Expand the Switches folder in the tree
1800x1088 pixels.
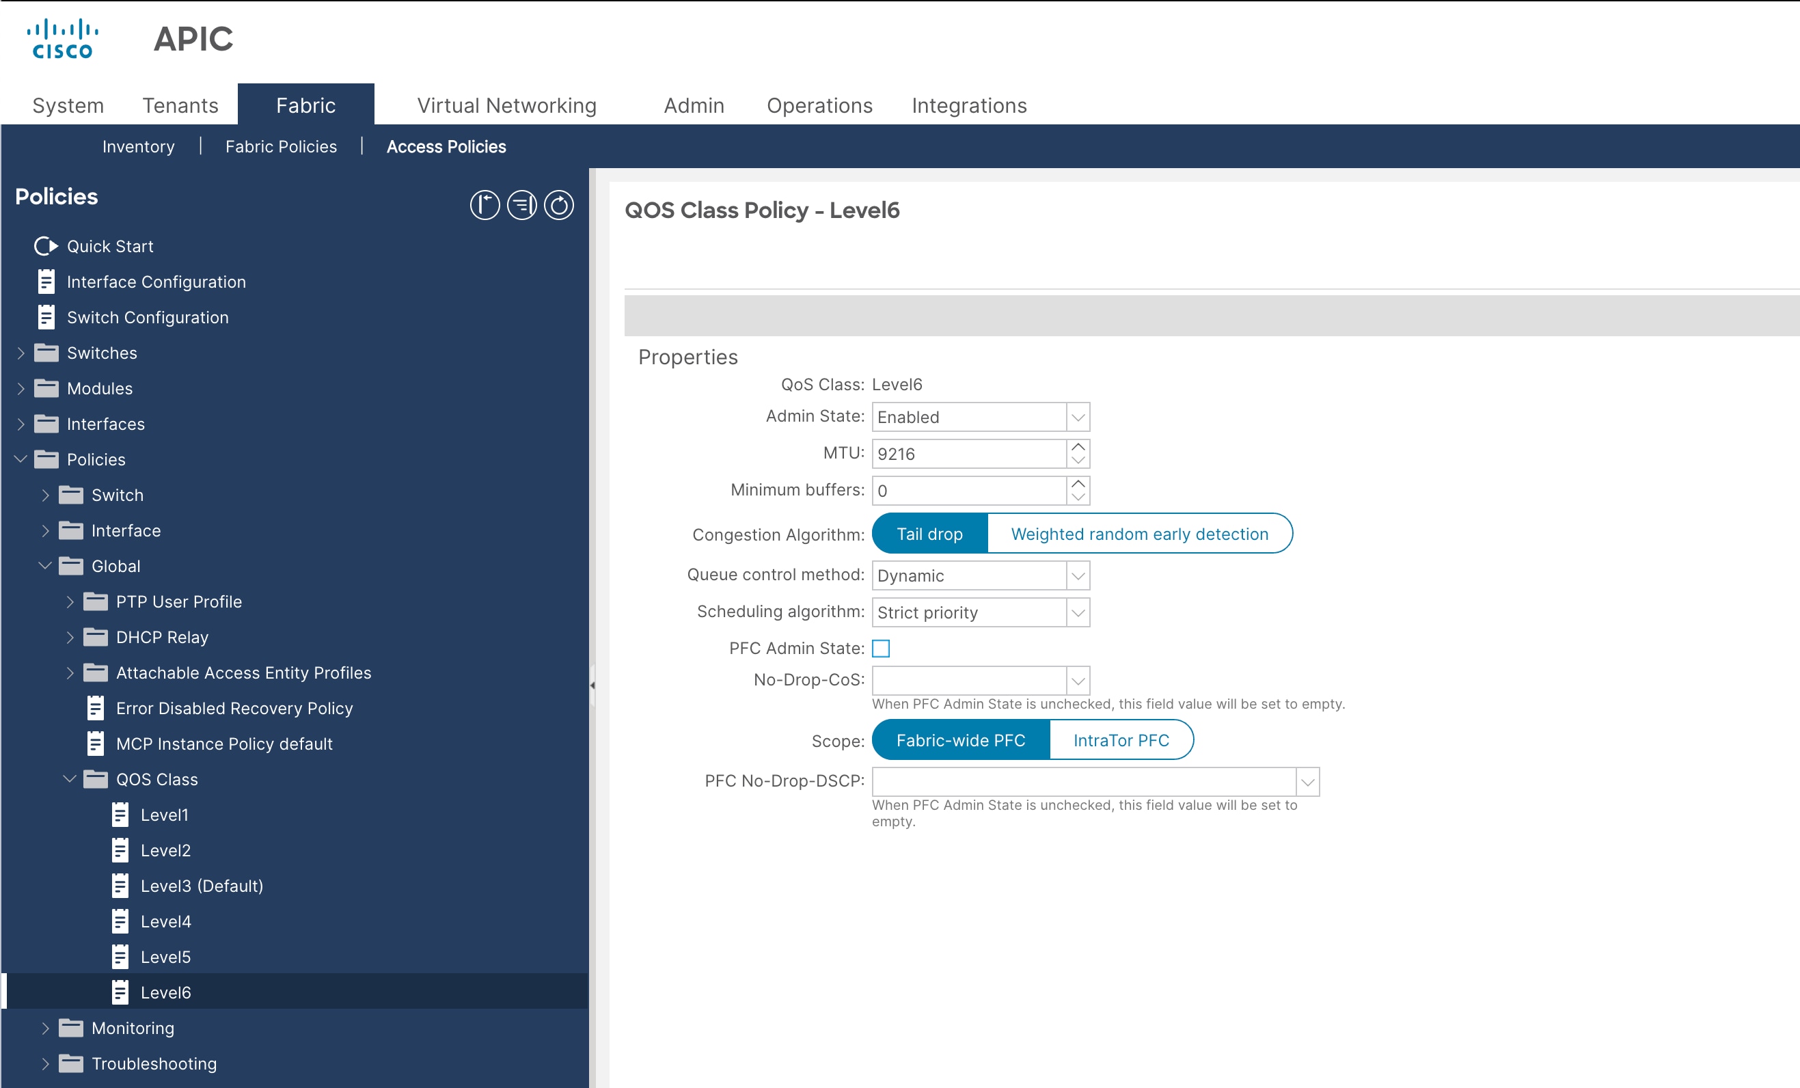click(x=21, y=352)
